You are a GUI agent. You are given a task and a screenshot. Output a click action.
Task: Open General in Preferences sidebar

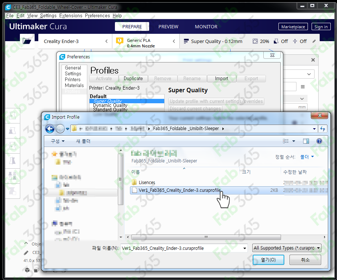(x=73, y=68)
